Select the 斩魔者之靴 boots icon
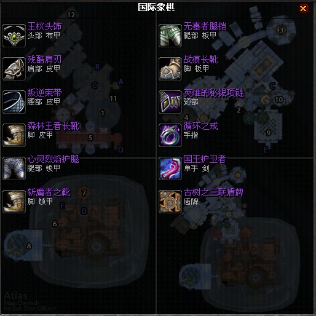The image size is (316, 316). pyautogui.click(x=14, y=202)
